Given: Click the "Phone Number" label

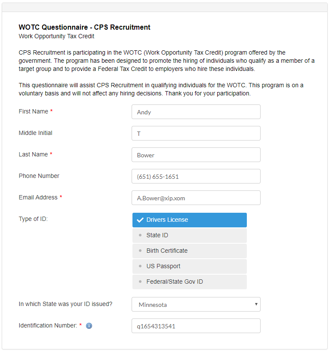Looking at the screenshot, I should pos(39,176).
